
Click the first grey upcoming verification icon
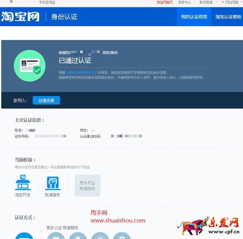[55, 235]
